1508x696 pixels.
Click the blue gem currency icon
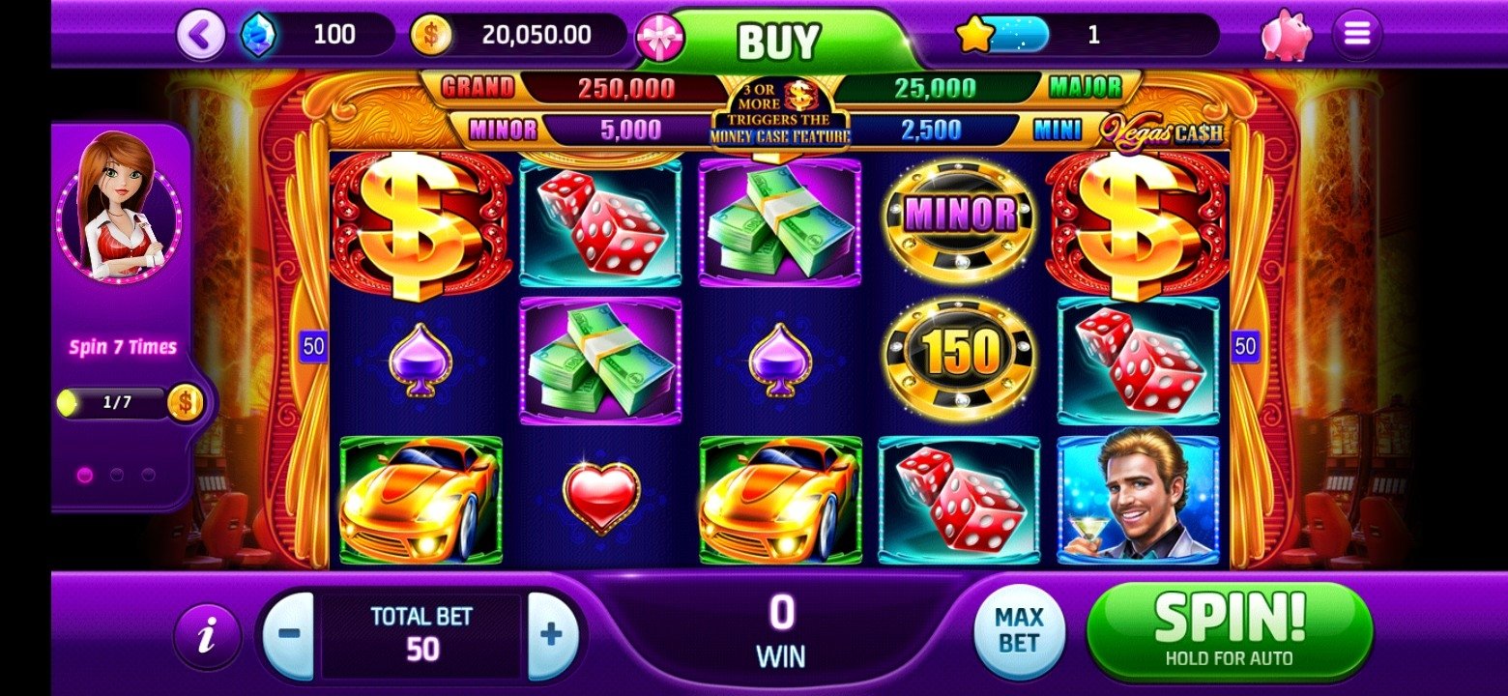258,35
